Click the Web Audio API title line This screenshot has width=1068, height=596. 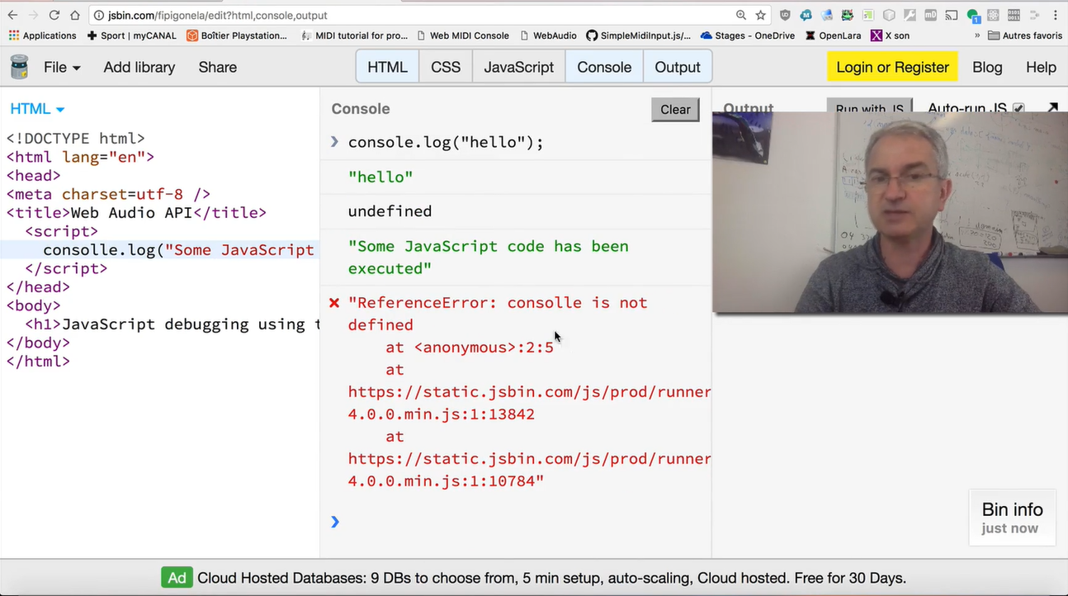tap(136, 213)
